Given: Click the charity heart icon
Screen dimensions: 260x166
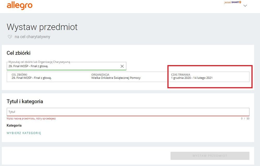Looking at the screenshot, I should coord(10,37).
